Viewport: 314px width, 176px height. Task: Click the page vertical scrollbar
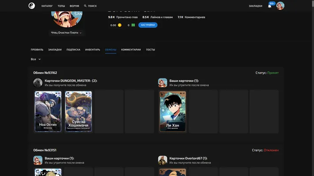coord(313,88)
